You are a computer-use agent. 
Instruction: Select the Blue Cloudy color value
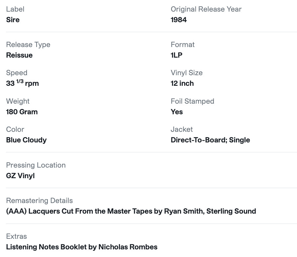26,140
